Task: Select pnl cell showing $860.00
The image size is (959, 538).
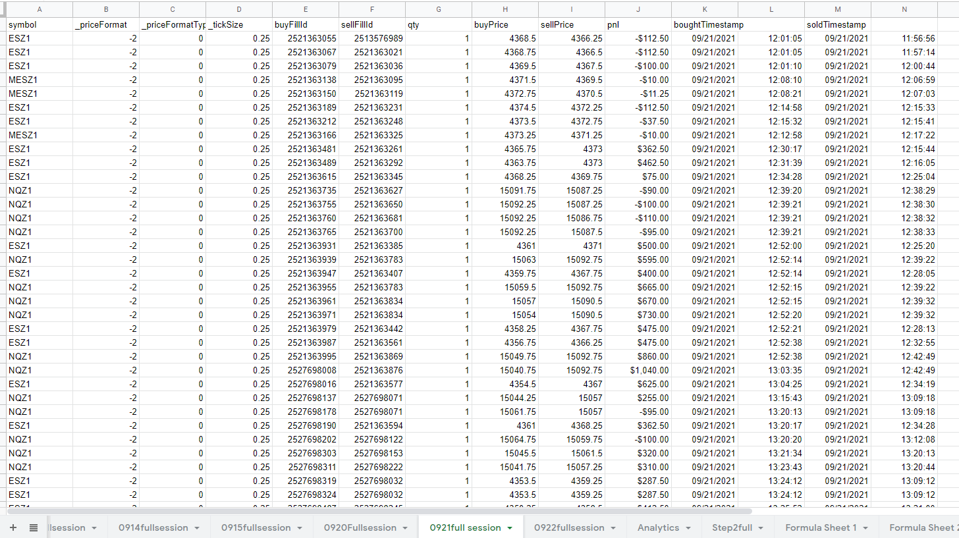Action: click(638, 356)
